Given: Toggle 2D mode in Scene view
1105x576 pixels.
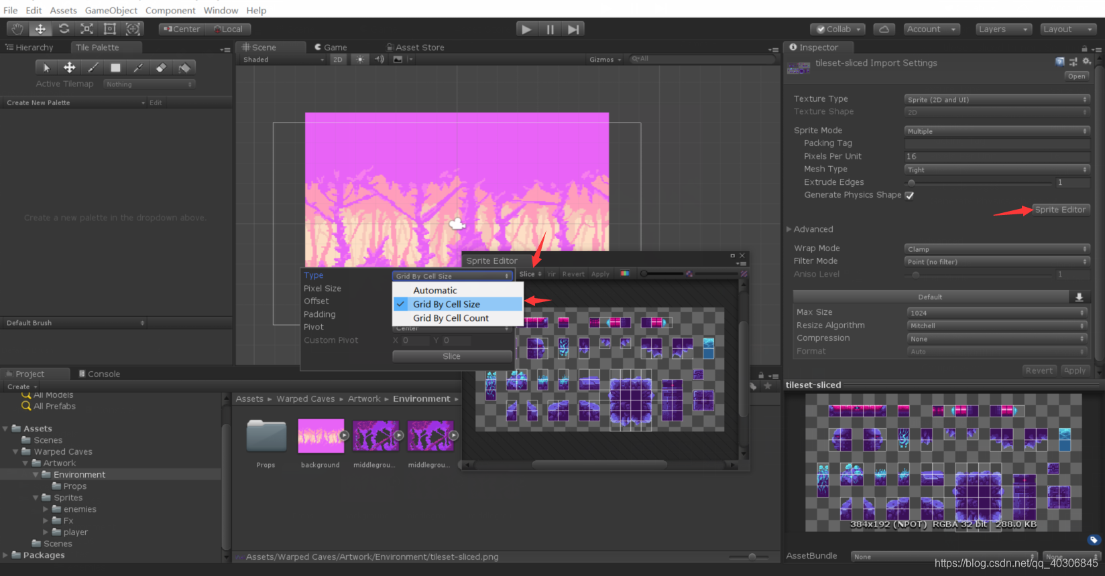Looking at the screenshot, I should point(338,60).
